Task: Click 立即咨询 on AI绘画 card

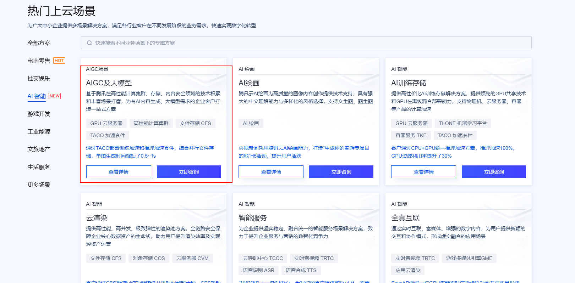Action: click(x=341, y=172)
